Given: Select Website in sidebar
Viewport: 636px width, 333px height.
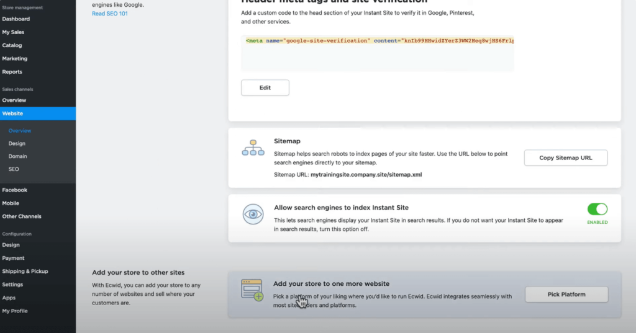Looking at the screenshot, I should coord(38,113).
